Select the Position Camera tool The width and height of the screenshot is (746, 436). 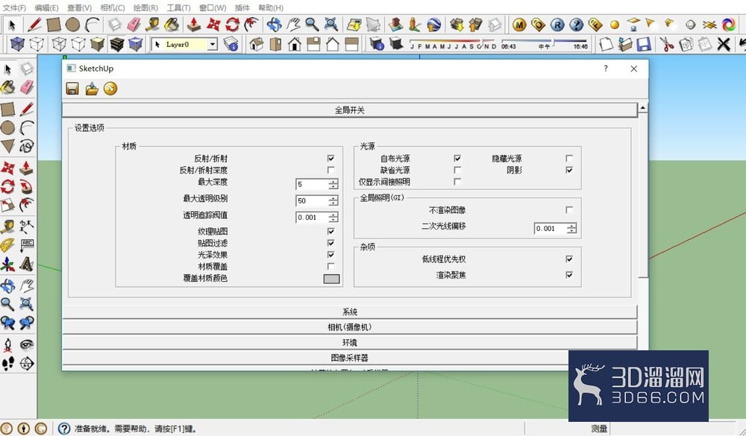(x=7, y=344)
